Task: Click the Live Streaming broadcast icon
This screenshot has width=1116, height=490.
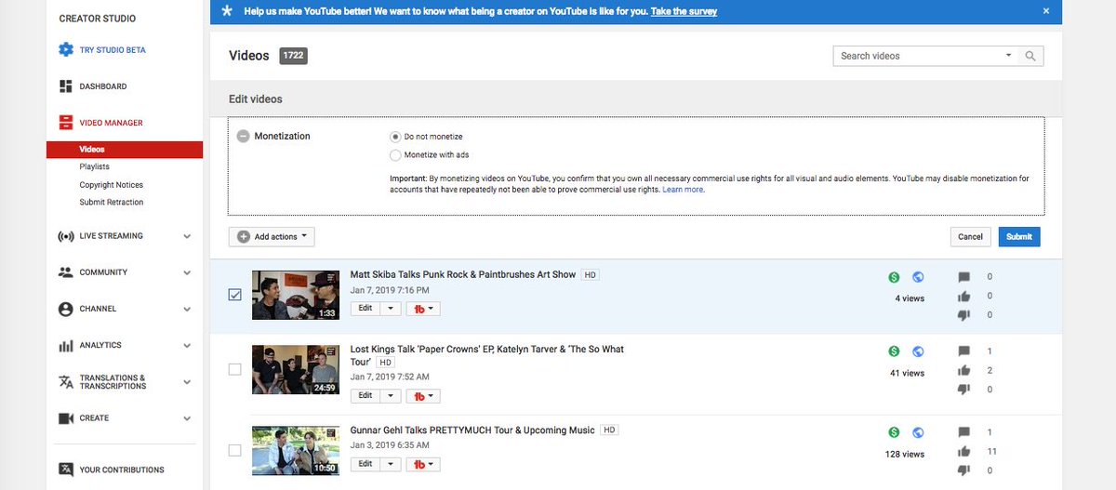Action: click(x=65, y=236)
